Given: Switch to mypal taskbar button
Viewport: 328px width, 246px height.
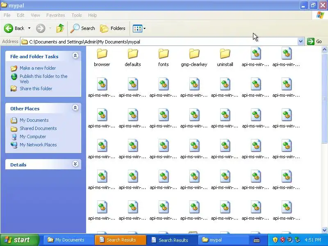Looking at the screenshot, I should point(223,240).
